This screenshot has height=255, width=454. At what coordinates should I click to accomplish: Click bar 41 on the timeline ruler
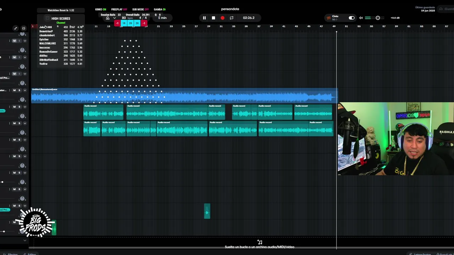(284, 26)
